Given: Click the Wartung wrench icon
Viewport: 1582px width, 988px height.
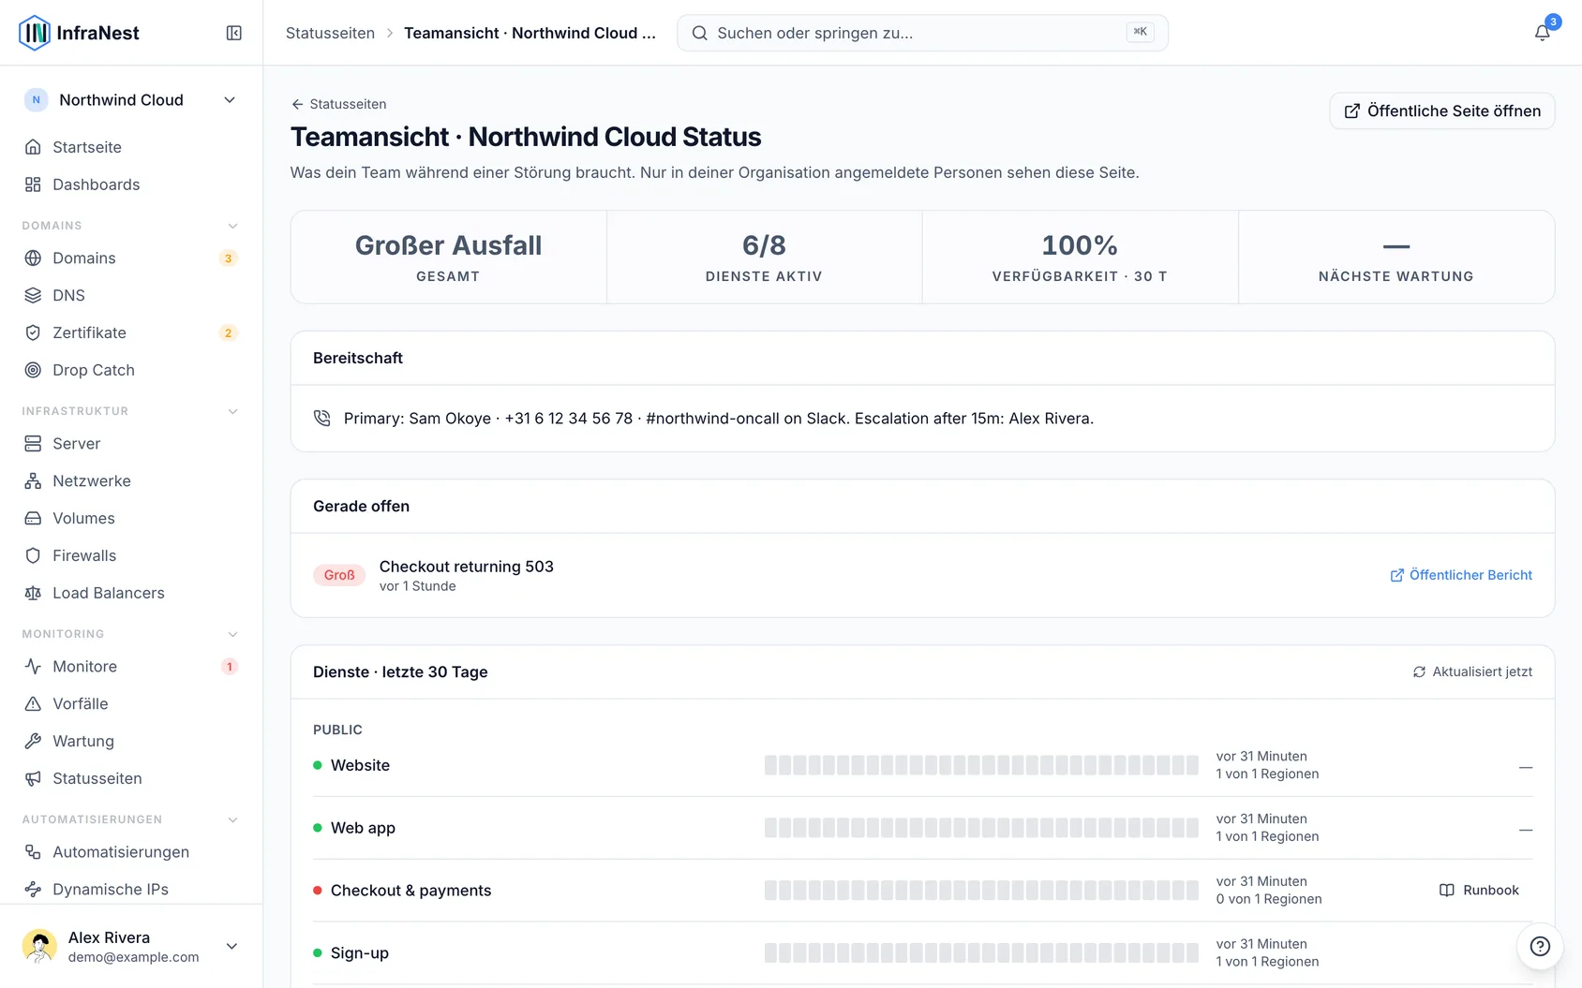Looking at the screenshot, I should point(33,741).
